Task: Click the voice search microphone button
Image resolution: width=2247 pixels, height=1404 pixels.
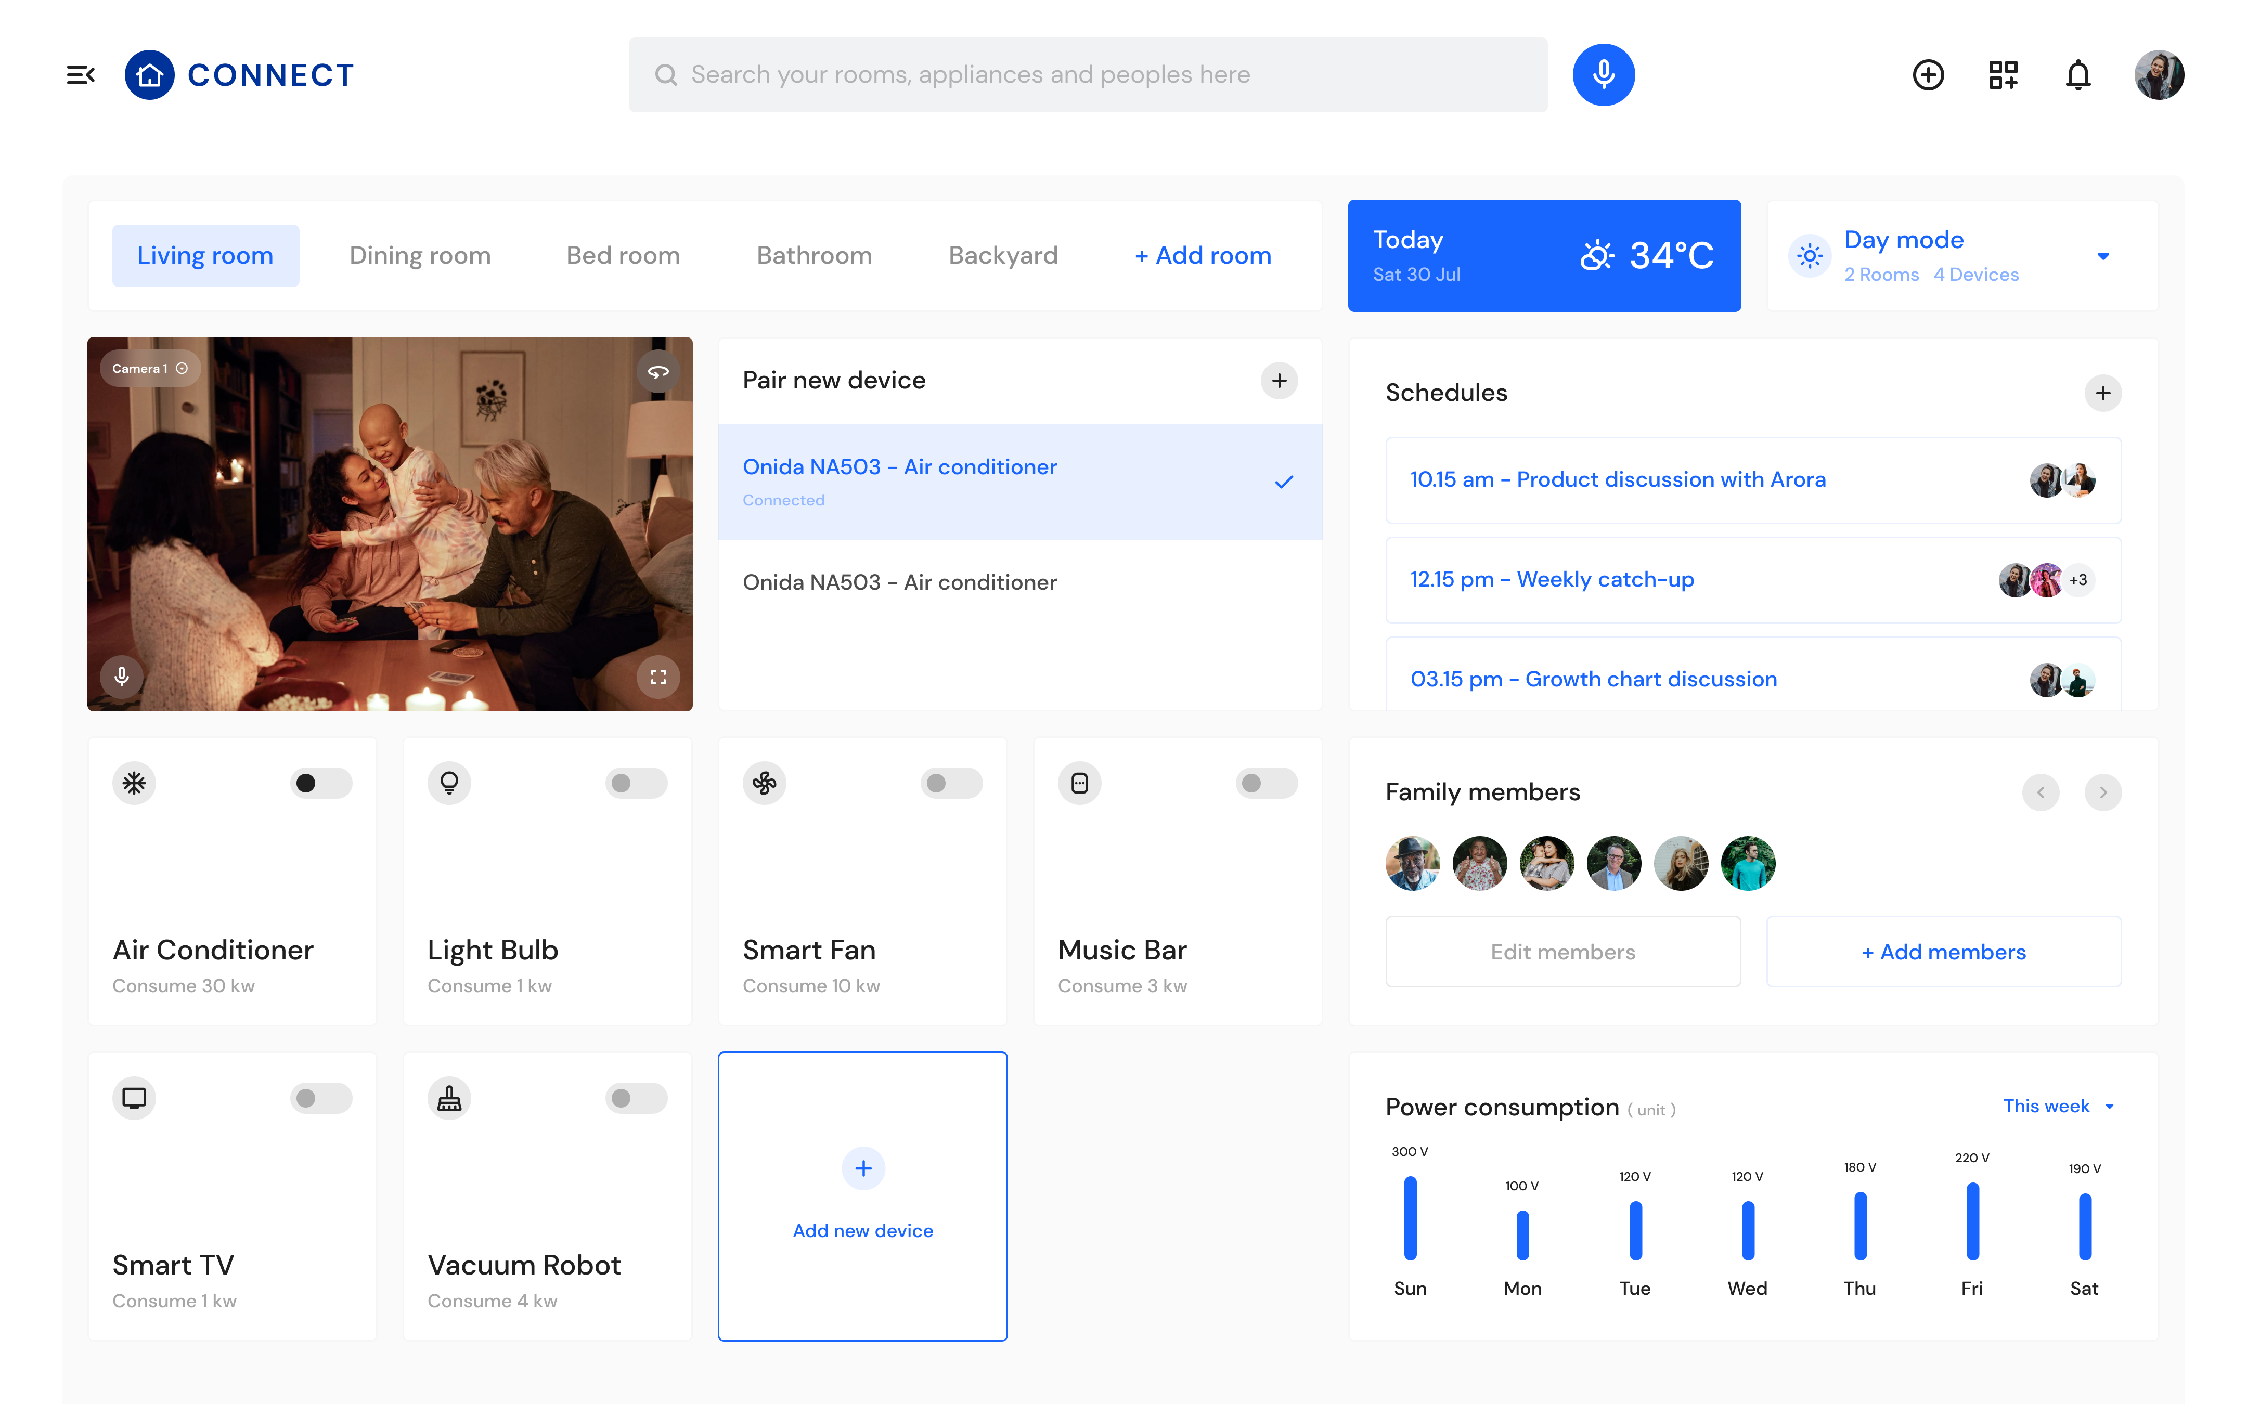Action: pos(1603,74)
